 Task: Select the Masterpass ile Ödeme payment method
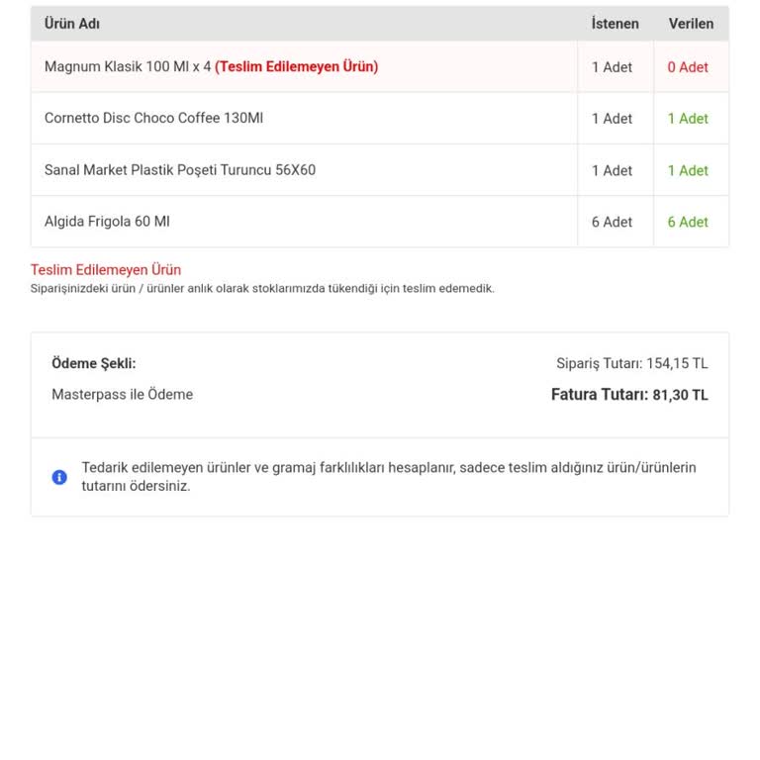click(x=123, y=394)
